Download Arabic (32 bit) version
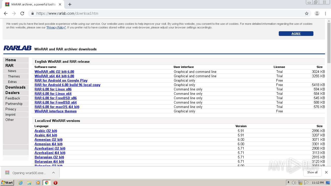This screenshot has height=186, width=331. [46, 131]
